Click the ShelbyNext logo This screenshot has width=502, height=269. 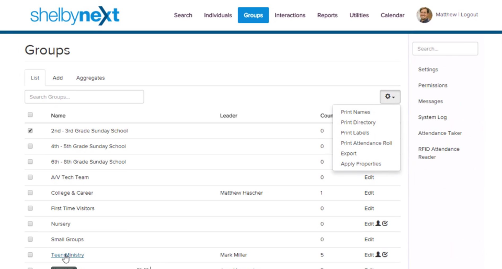click(x=75, y=16)
